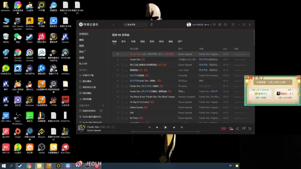Download the song Striker Eureka
This screenshot has width=301, height=169.
(x=126, y=107)
